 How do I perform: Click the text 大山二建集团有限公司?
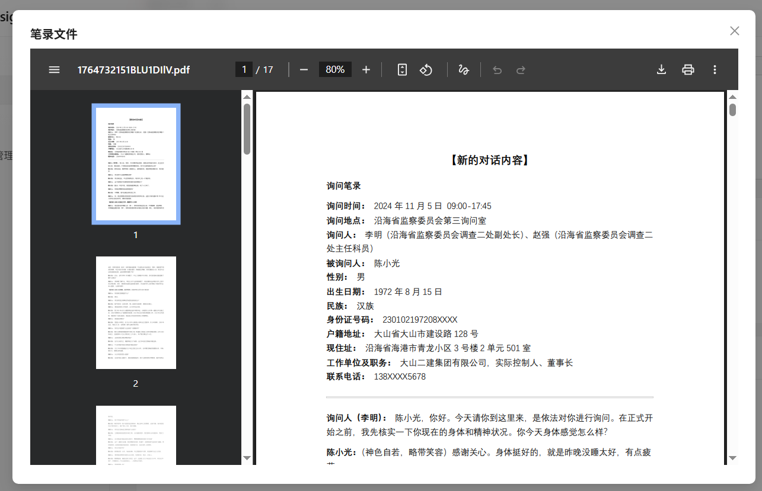tap(444, 362)
